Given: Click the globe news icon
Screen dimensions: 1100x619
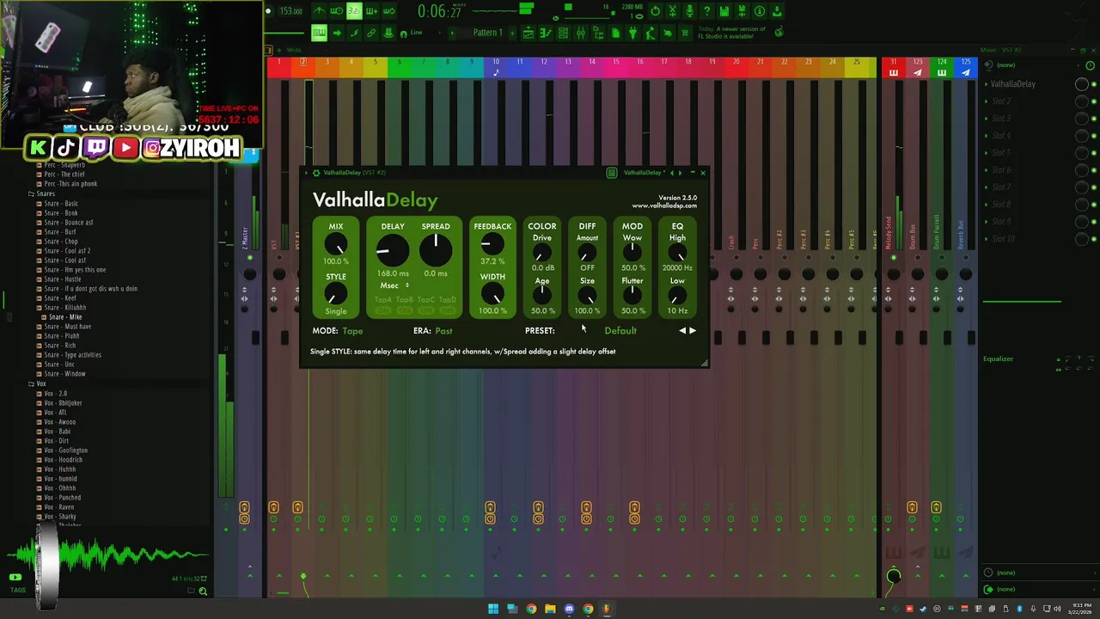Looking at the screenshot, I should [779, 31].
